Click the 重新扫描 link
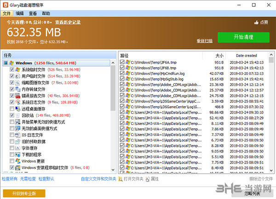This screenshot has height=199, width=276. click(x=205, y=41)
